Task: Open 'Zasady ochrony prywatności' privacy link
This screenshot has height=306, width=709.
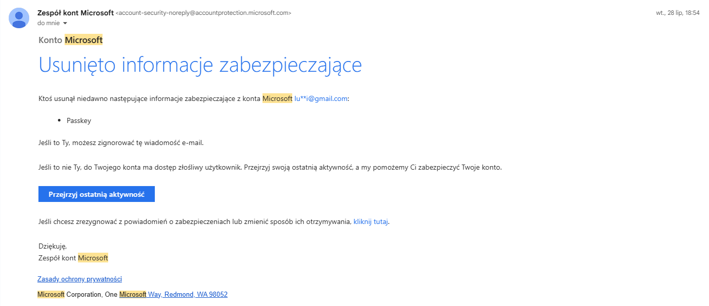Action: [79, 279]
